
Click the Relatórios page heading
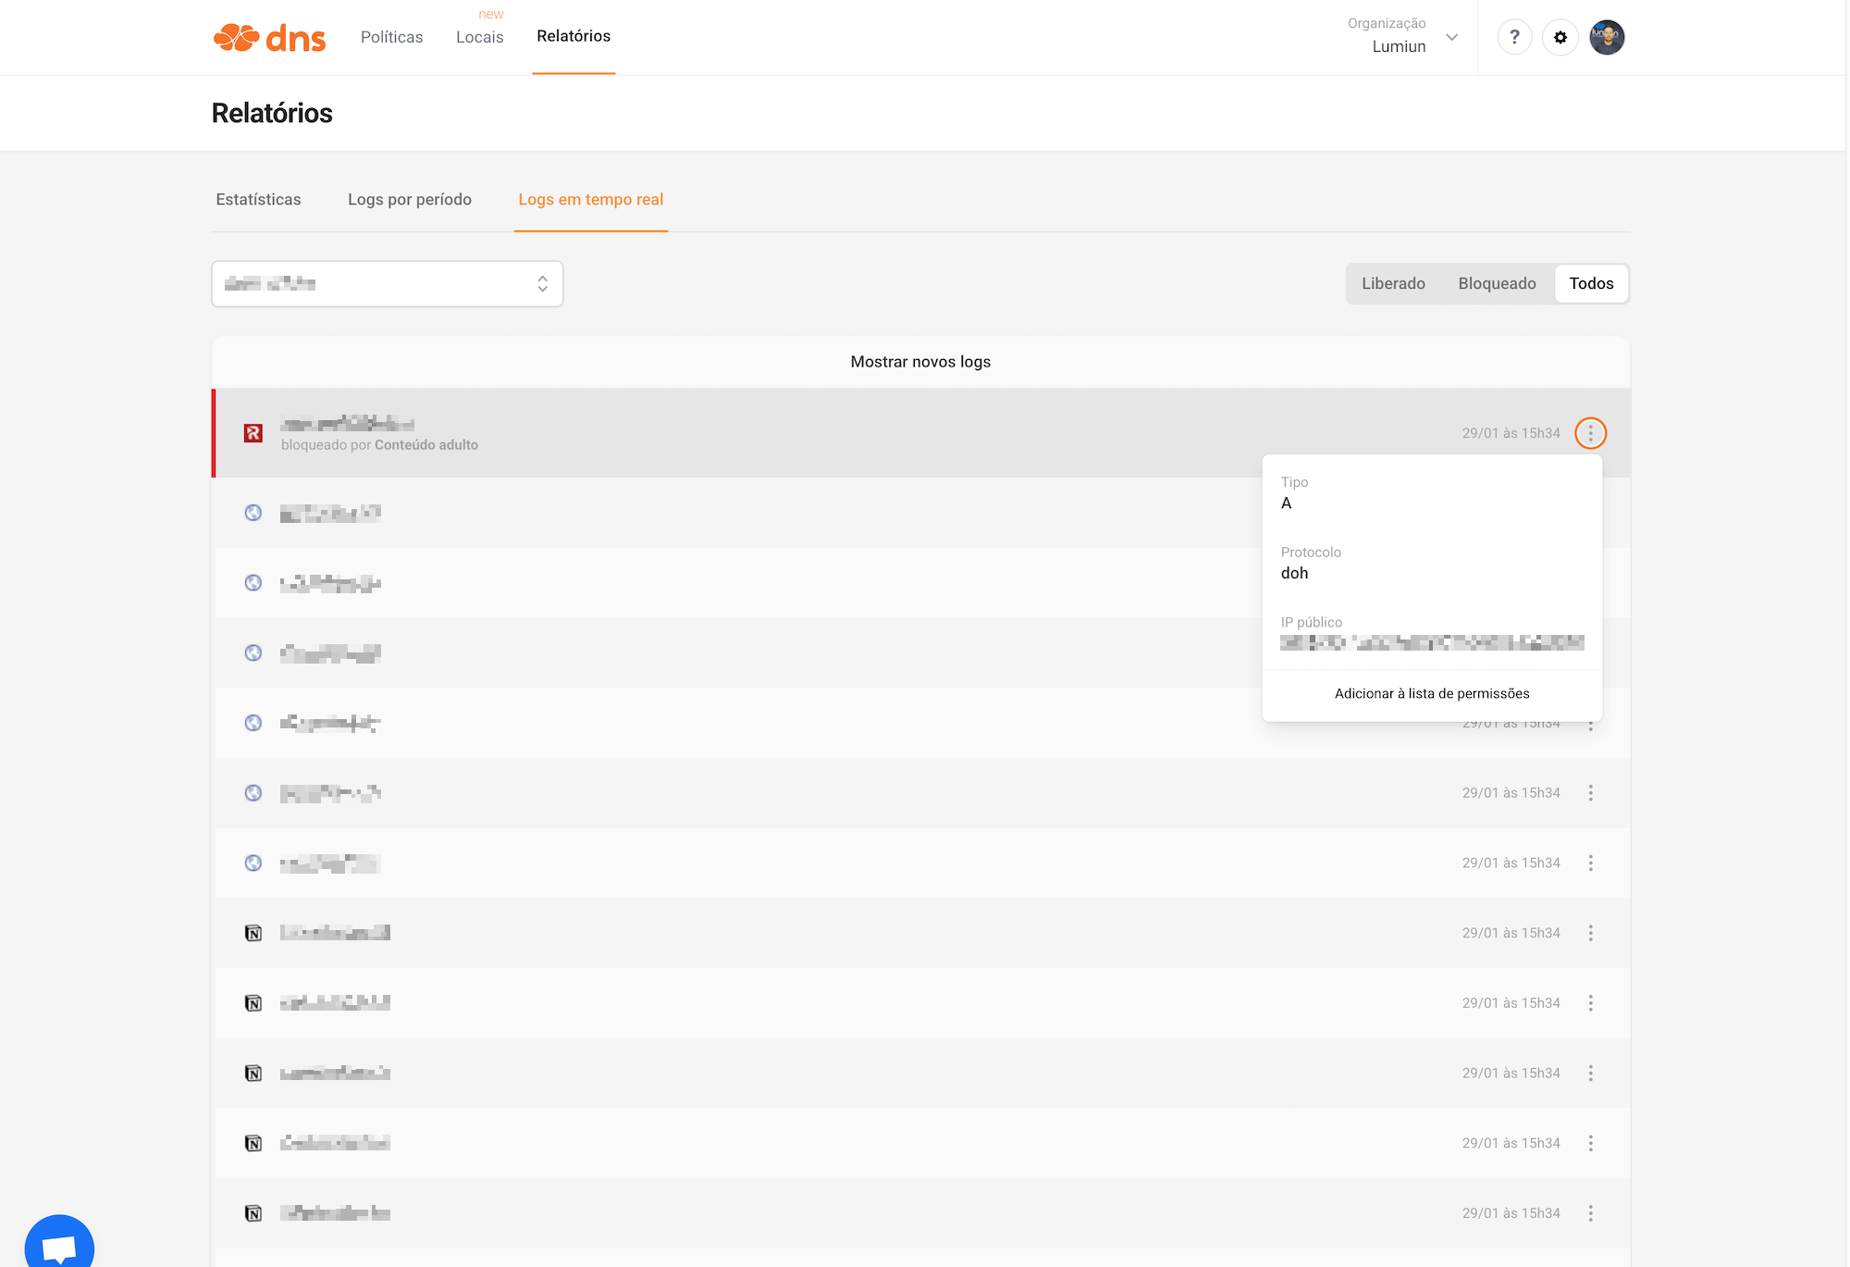(x=272, y=113)
